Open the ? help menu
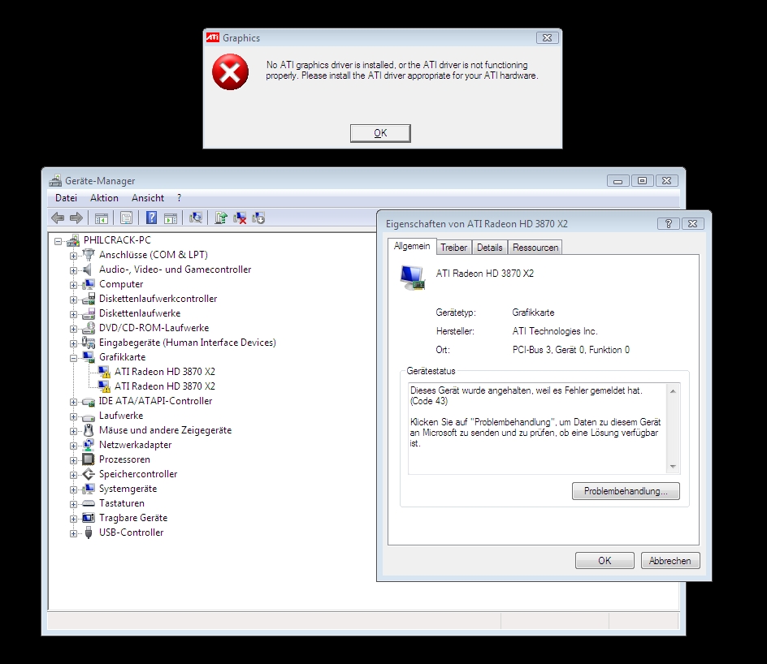Screen dimensions: 767x664 [x=179, y=198]
